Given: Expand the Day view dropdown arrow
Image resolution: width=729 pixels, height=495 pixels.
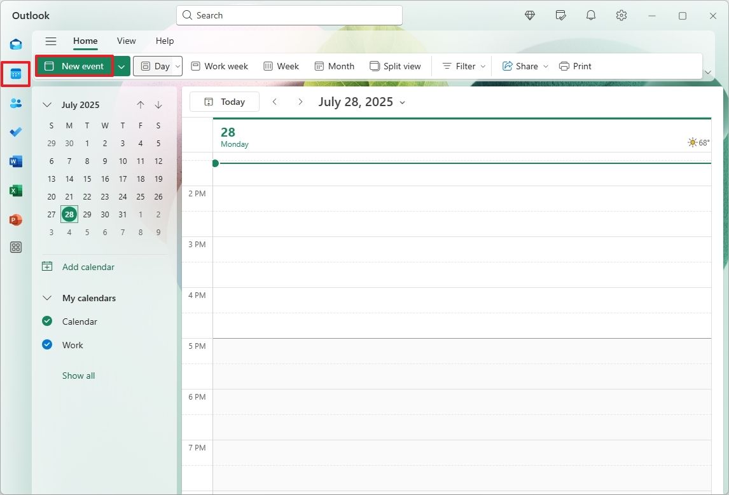Looking at the screenshot, I should tap(178, 65).
